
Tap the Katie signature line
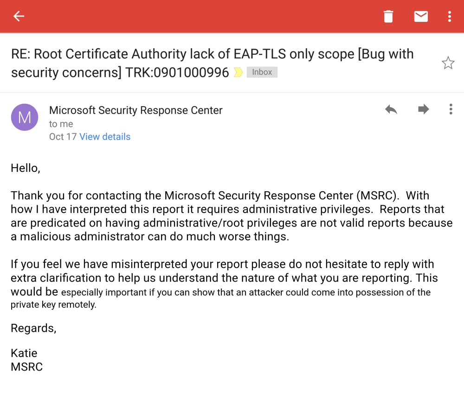pos(24,353)
